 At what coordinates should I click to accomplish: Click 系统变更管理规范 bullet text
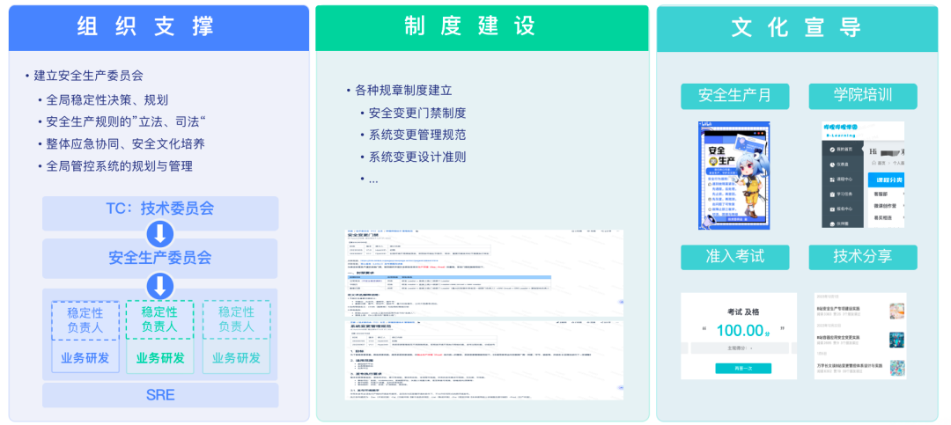[x=417, y=136]
